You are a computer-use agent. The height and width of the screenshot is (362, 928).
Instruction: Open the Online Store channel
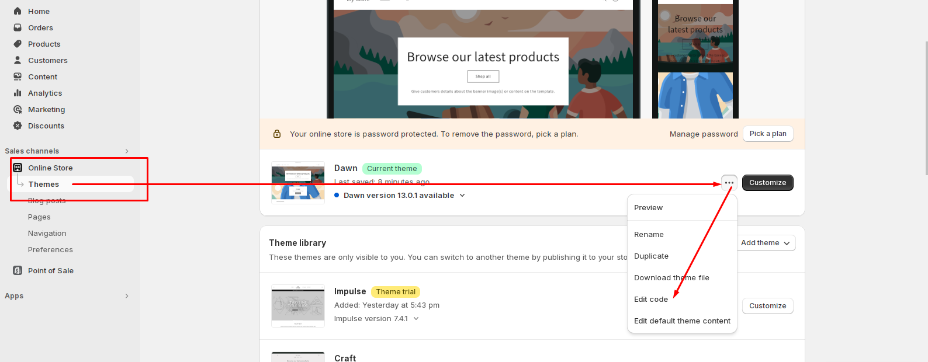coord(50,168)
